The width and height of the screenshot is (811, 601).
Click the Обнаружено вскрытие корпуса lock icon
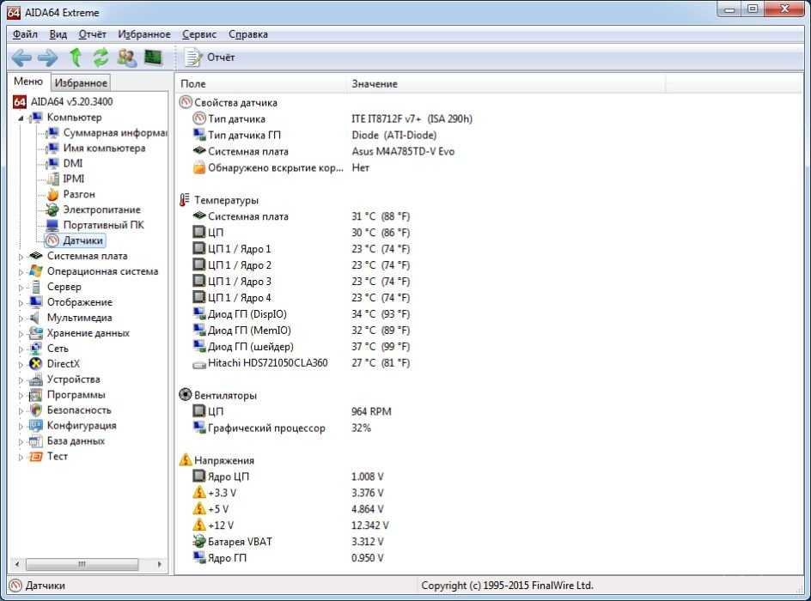point(199,167)
